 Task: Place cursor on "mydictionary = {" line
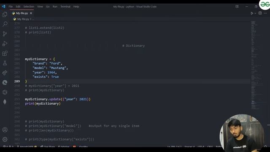point(40,59)
